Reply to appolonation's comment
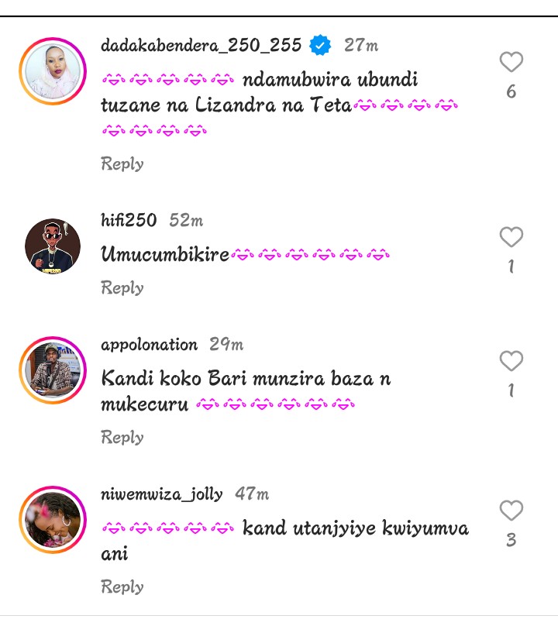This screenshot has width=558, height=626. [x=122, y=437]
